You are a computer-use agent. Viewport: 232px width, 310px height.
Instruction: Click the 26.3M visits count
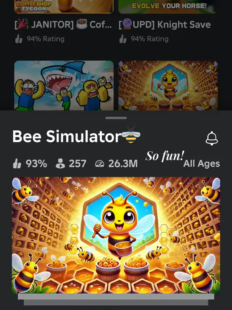pos(123,163)
